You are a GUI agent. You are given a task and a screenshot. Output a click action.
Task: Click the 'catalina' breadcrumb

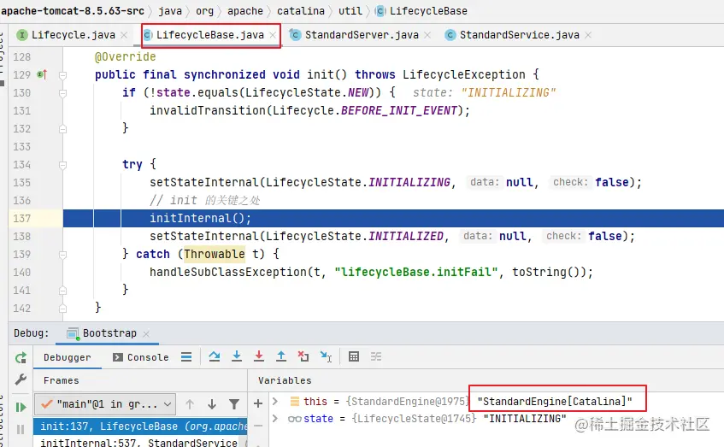301,10
